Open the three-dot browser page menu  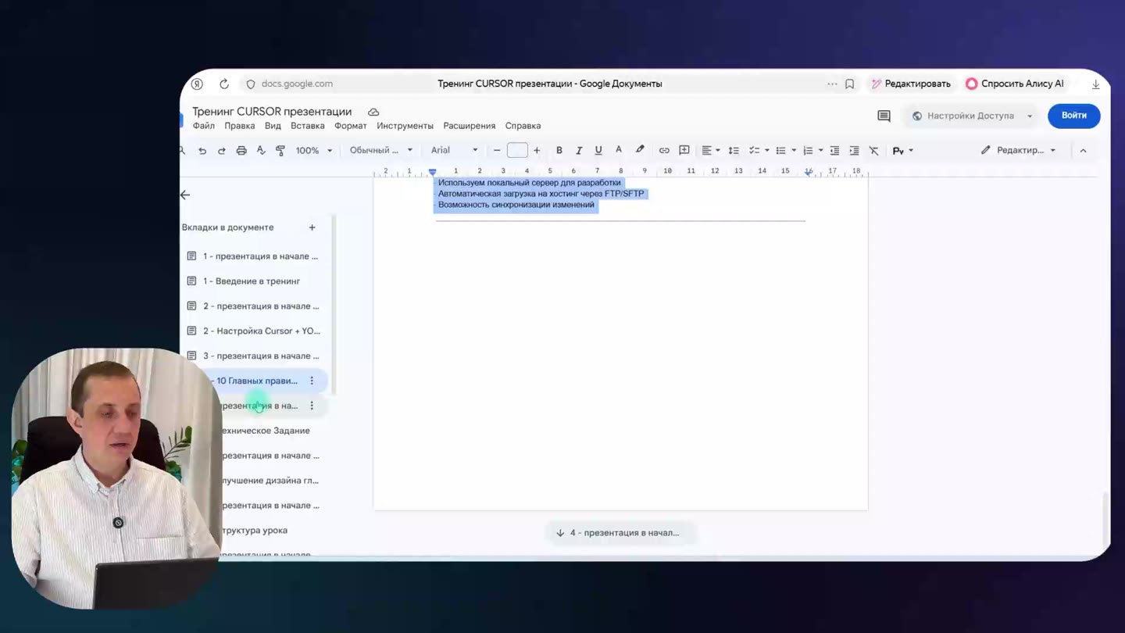pyautogui.click(x=832, y=84)
